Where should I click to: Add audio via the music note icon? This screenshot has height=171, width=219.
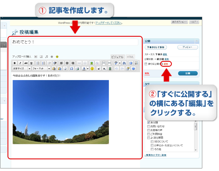click(x=46, y=57)
